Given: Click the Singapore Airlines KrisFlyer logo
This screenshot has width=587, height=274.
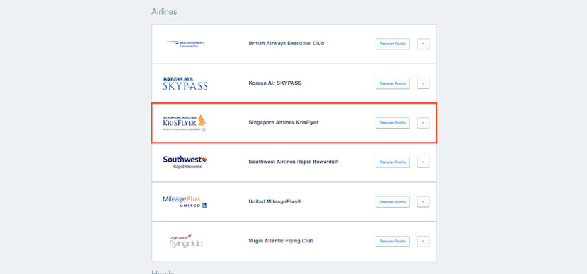Looking at the screenshot, I should point(185,123).
